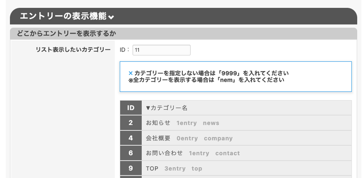Open the TOP category row

coord(152,168)
